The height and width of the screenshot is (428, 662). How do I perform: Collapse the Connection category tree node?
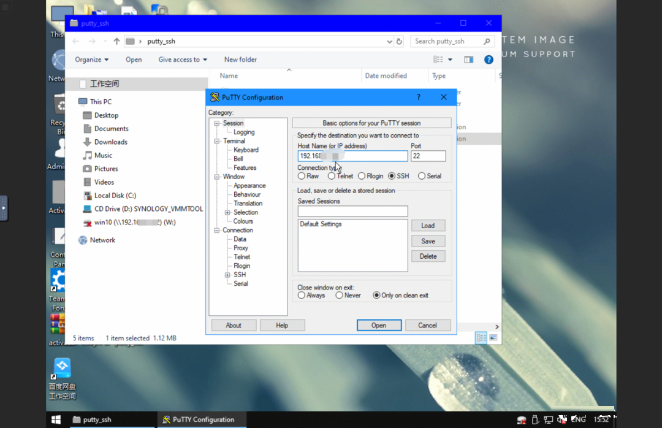tap(217, 231)
